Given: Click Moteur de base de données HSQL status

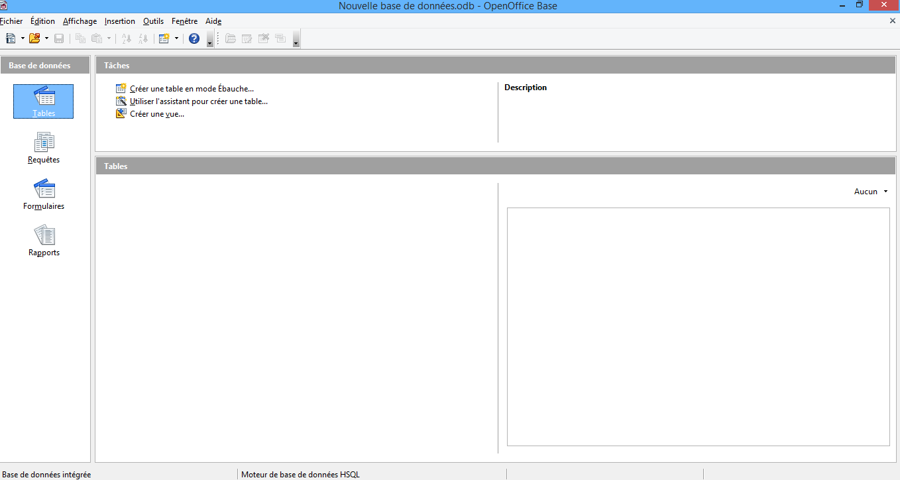Looking at the screenshot, I should (x=300, y=475).
